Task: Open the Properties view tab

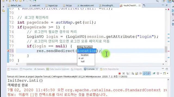Action: pyautogui.click(x=26, y=69)
